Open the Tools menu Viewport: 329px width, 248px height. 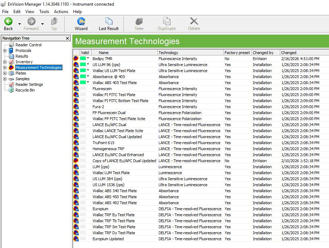44,11
